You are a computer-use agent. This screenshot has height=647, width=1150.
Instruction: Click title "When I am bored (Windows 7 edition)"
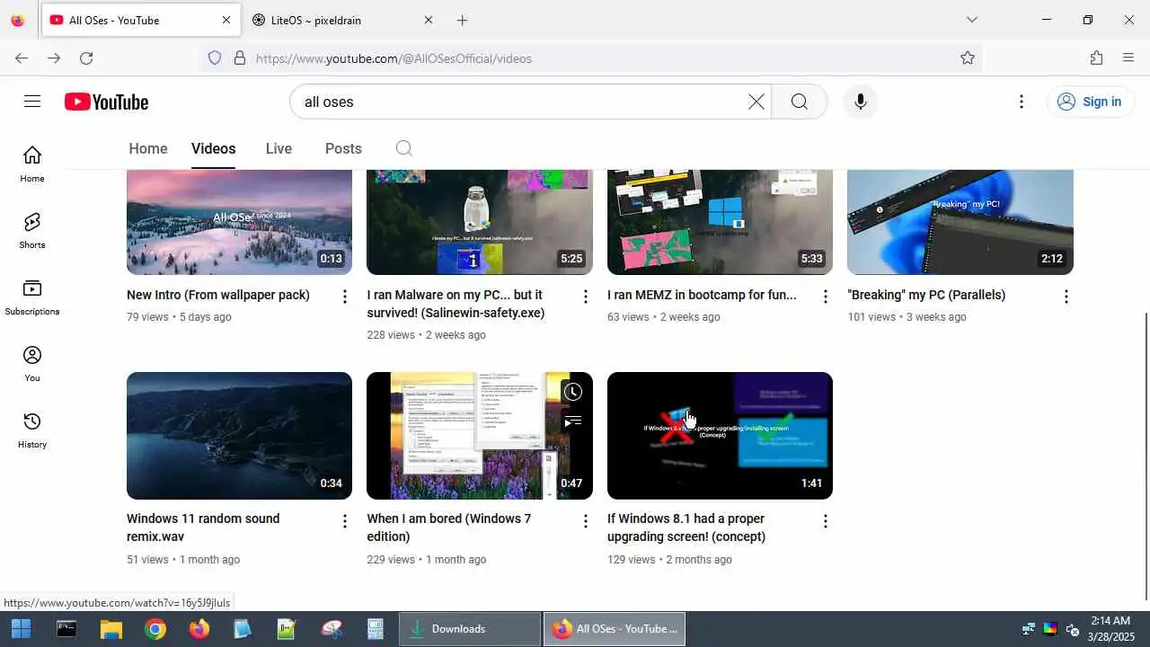(x=448, y=527)
